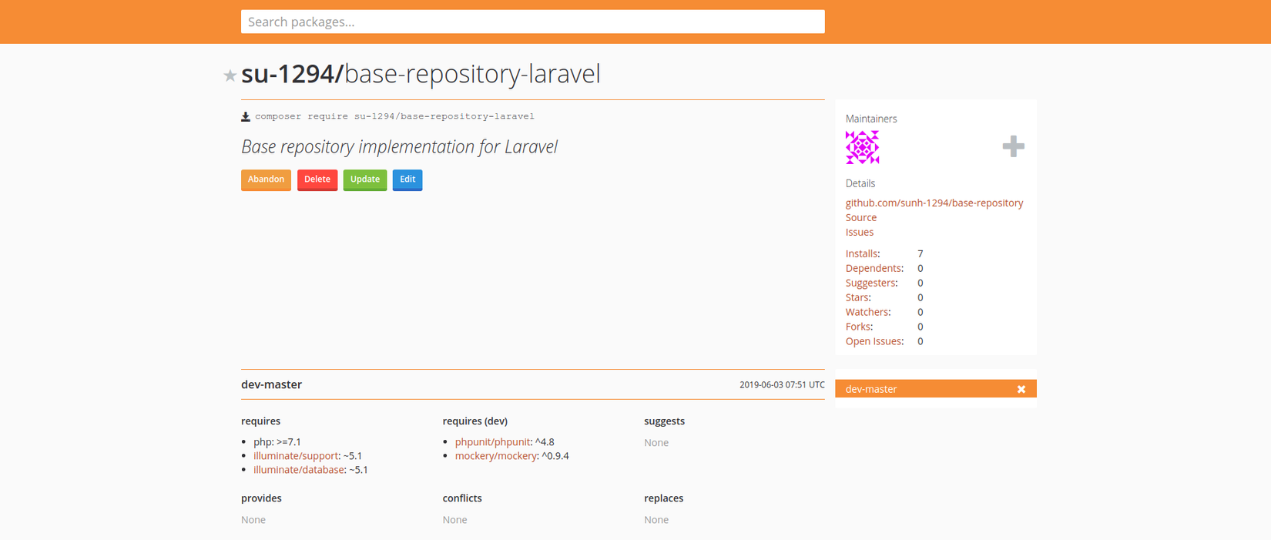This screenshot has height=540, width=1271.
Task: Open the Dependents link
Action: tap(874, 268)
